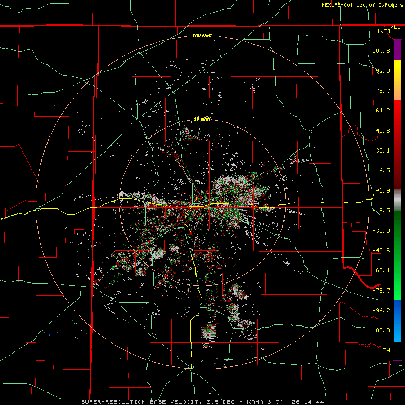Select the 100 NMI range ring label

tap(202, 36)
